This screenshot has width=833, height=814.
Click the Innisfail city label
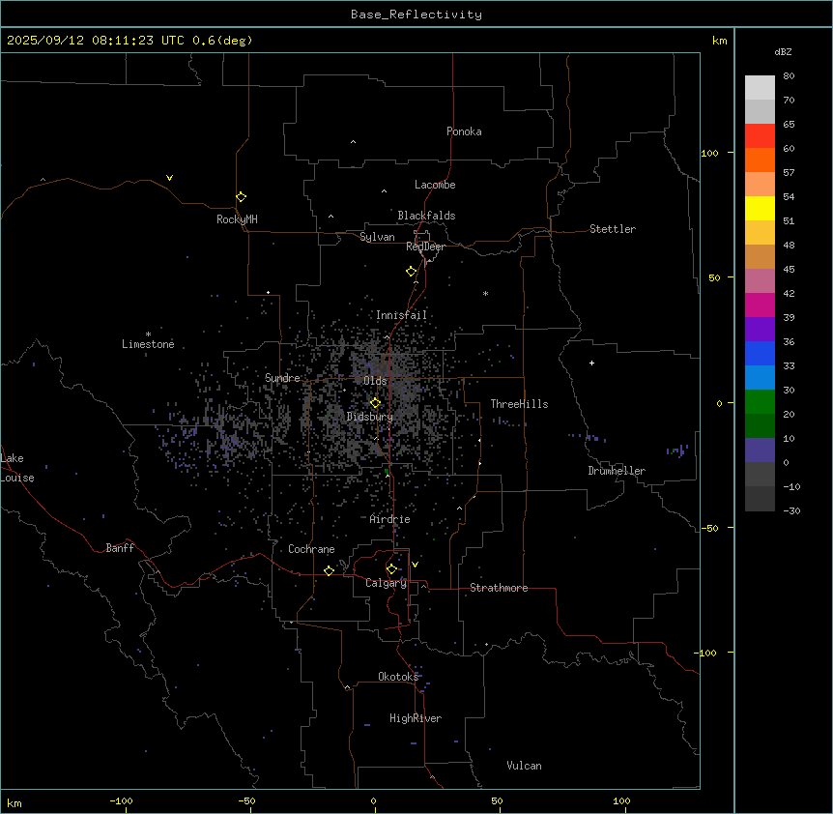[x=401, y=315]
